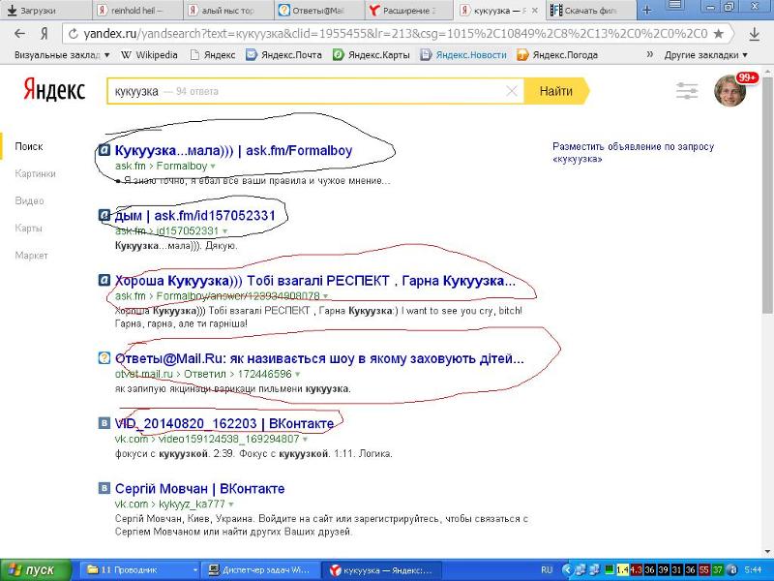Click the page vertical scrollbar thumb
This screenshot has height=581, width=774.
[x=766, y=196]
